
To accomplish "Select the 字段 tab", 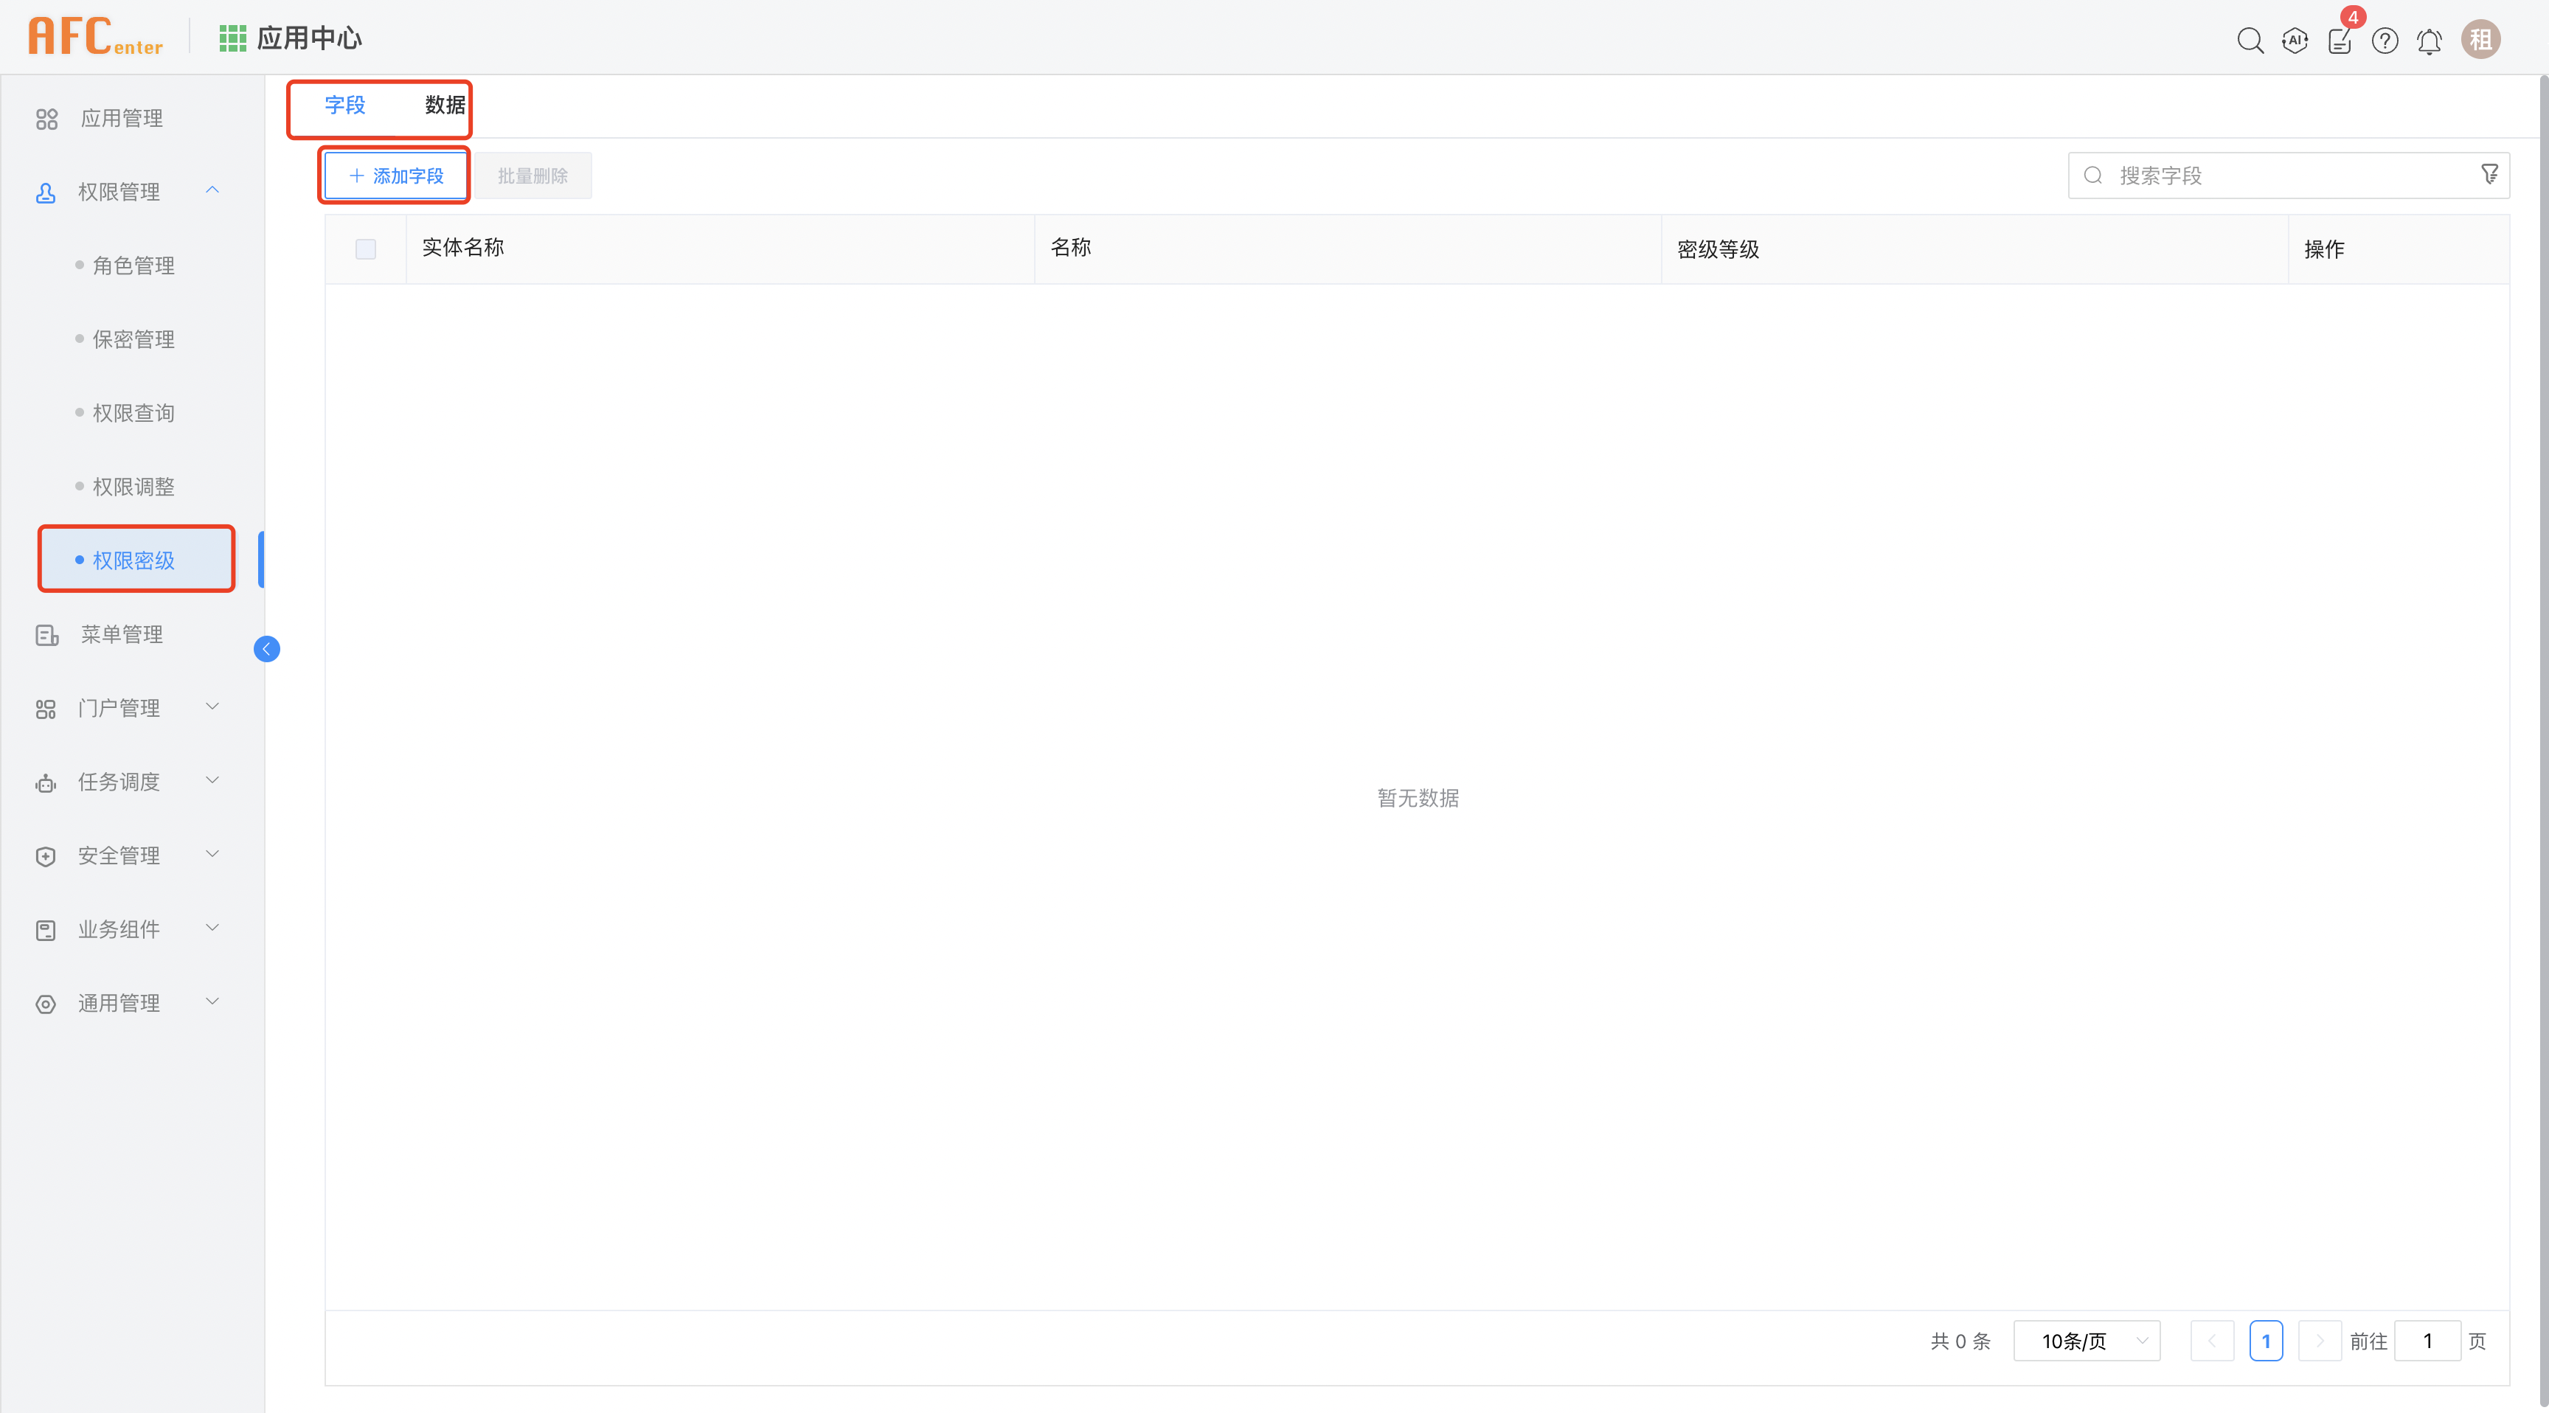I will 344,106.
